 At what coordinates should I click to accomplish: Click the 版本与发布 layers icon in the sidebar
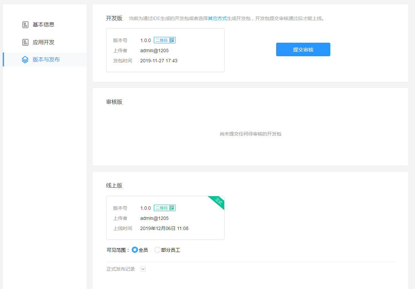pos(25,59)
